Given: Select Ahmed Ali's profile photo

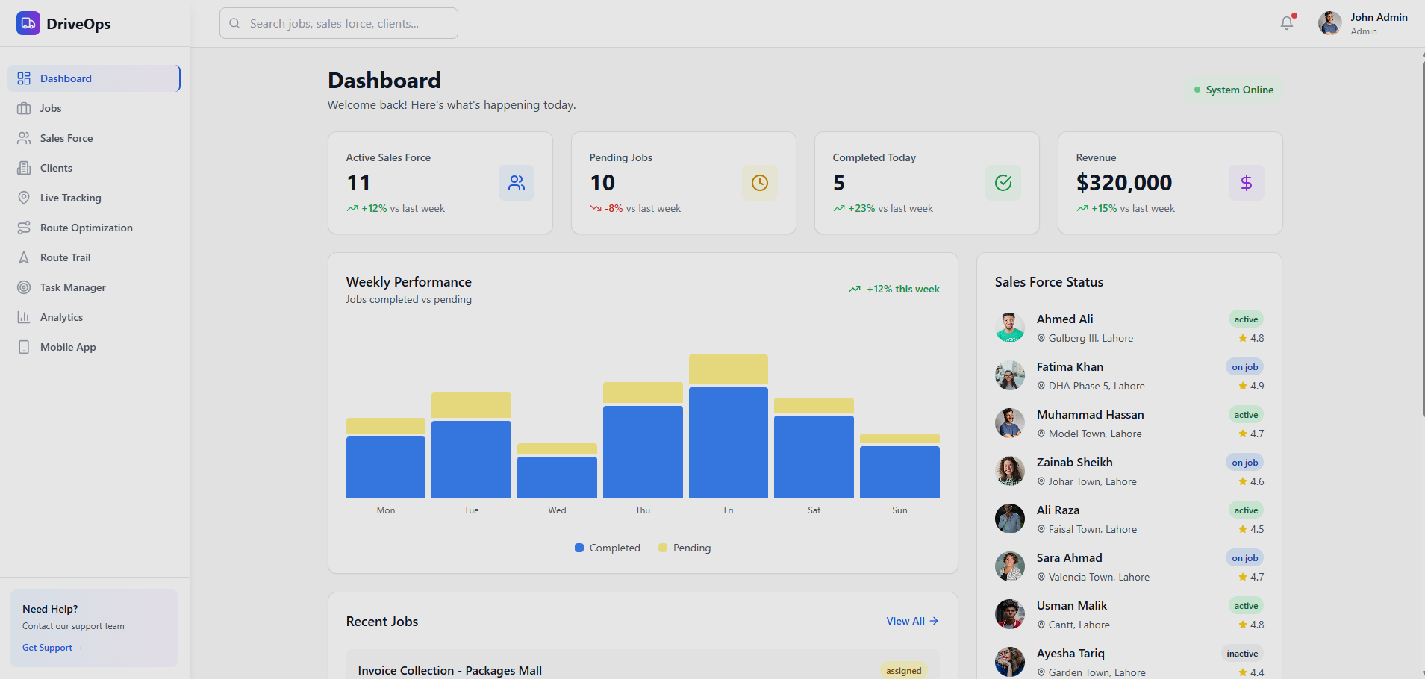Looking at the screenshot, I should [x=1010, y=328].
